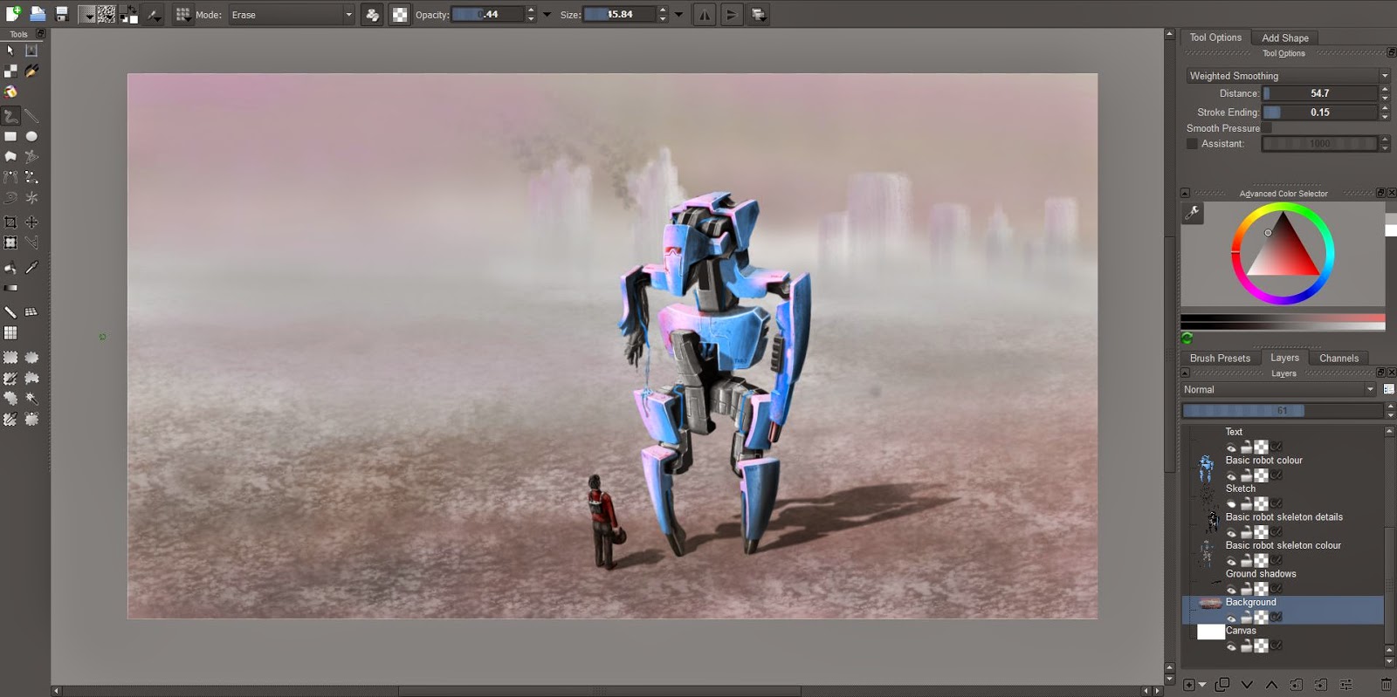Select the Color Picker eyedropper tool
1397x697 pixels.
tap(31, 267)
